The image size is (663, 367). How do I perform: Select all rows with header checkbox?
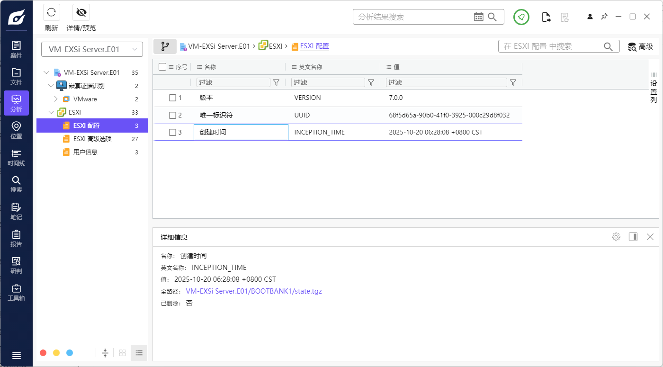(162, 67)
